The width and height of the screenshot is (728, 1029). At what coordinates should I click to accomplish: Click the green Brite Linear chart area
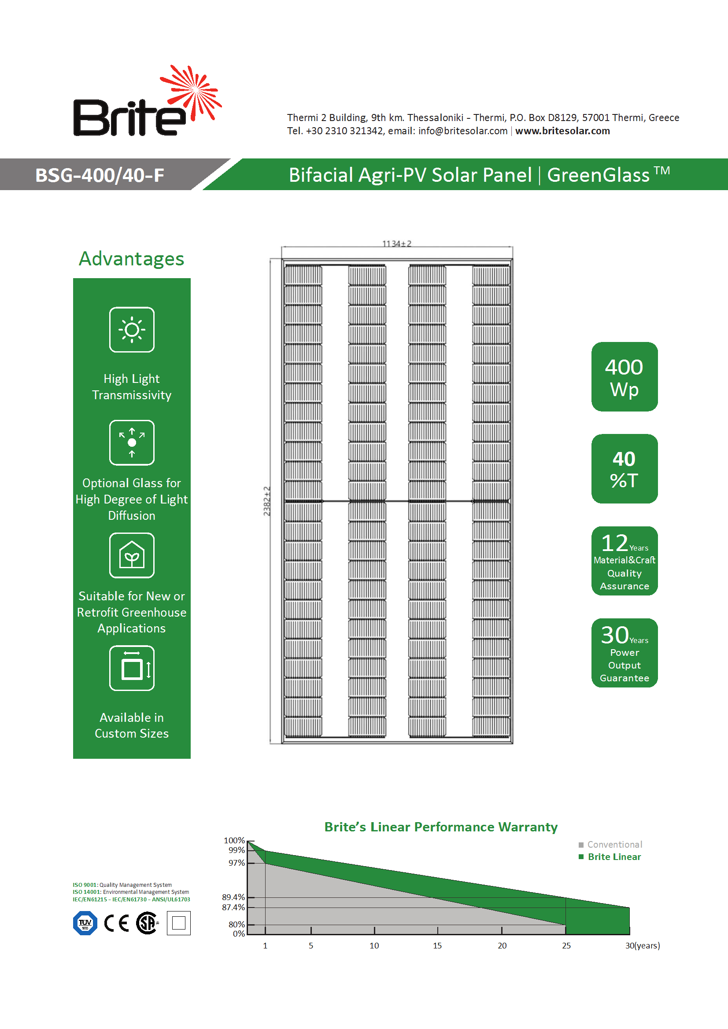597,916
